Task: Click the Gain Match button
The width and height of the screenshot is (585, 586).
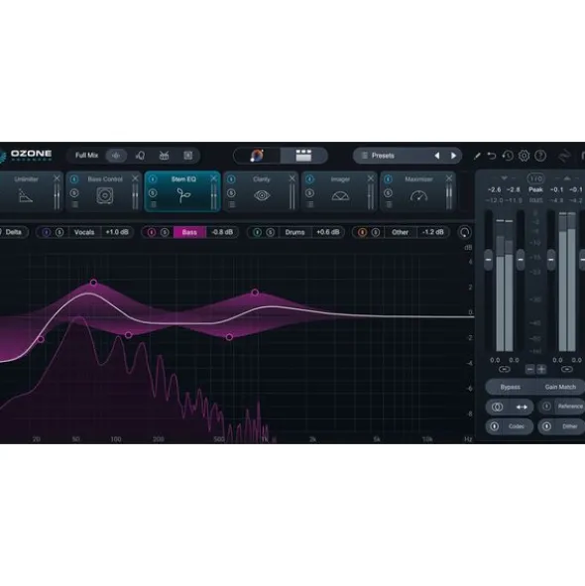Action: click(560, 387)
